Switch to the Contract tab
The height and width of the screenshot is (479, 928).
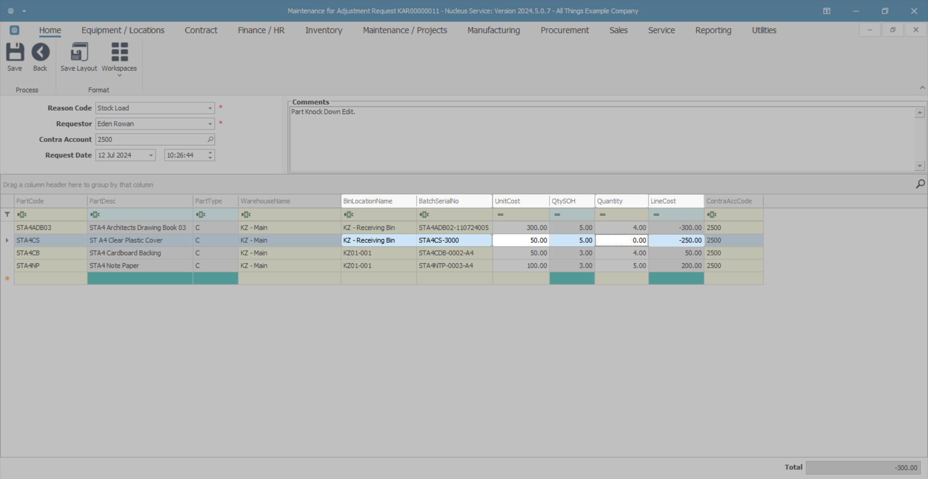point(201,30)
